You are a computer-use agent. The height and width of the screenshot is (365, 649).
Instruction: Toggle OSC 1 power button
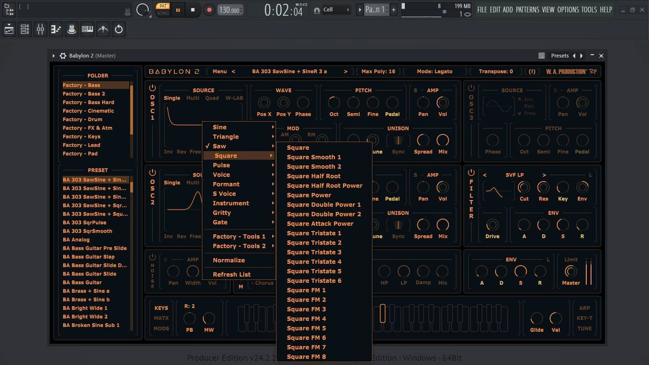(x=153, y=88)
